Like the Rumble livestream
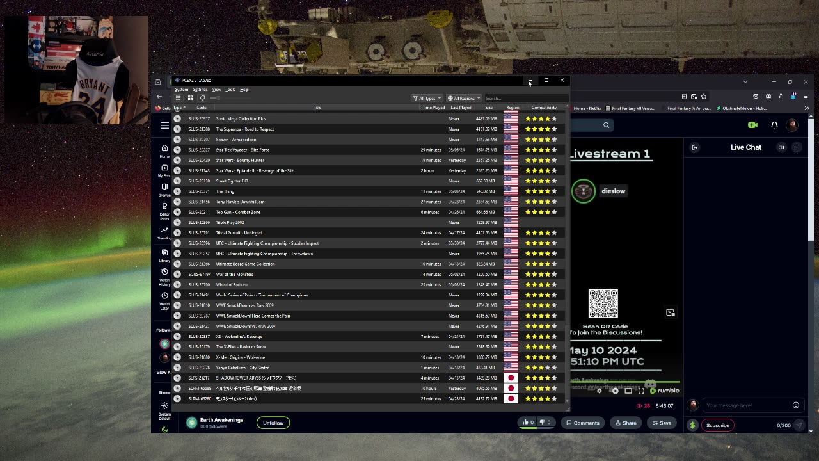Screen dimensions: 819x461 [528, 423]
